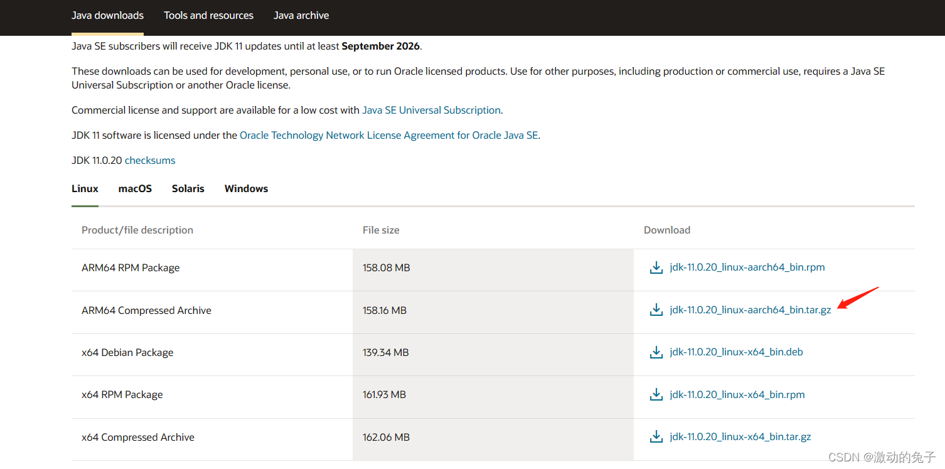Download jdk-11.0.20_linux-x64_bin.deb file link
Viewport: 945px width, 469px height.
[736, 352]
